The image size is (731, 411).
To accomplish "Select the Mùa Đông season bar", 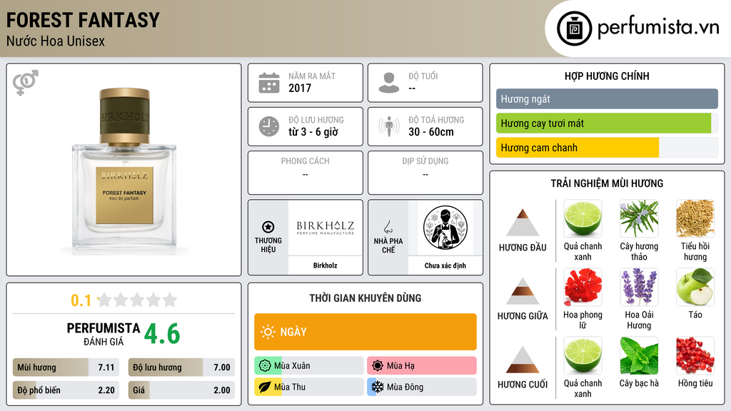I will pos(422,387).
